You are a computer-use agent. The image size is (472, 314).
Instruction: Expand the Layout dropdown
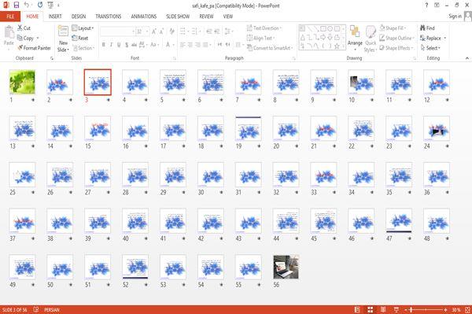click(x=83, y=28)
